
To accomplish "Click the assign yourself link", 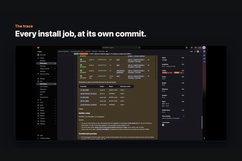I will (x=171, y=66).
